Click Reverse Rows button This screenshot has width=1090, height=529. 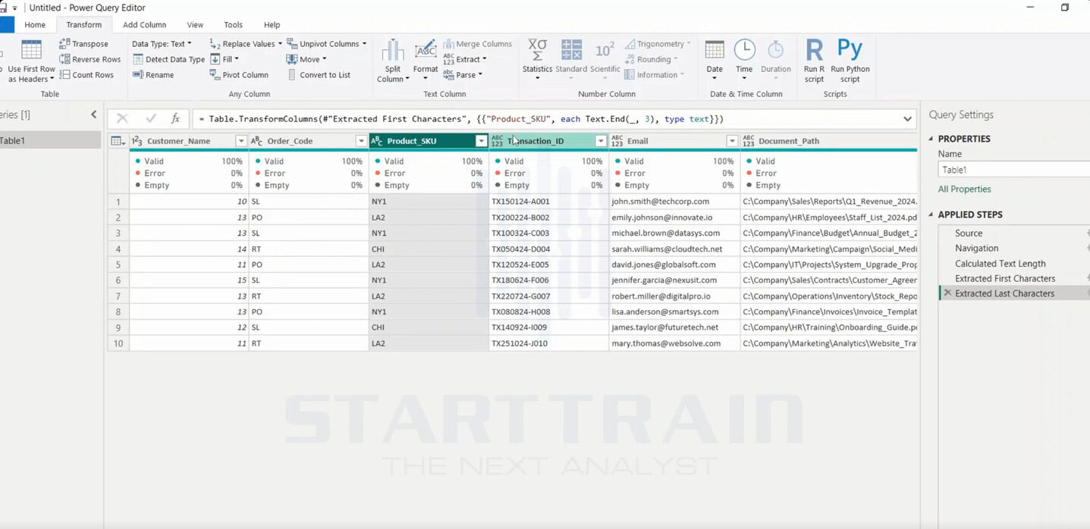coord(90,59)
